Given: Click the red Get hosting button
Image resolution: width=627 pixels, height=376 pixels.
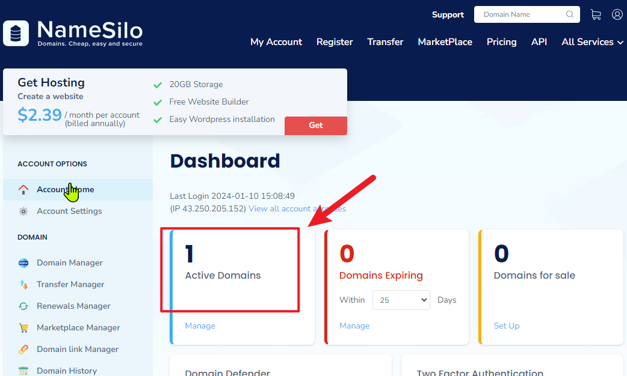Looking at the screenshot, I should pos(316,126).
